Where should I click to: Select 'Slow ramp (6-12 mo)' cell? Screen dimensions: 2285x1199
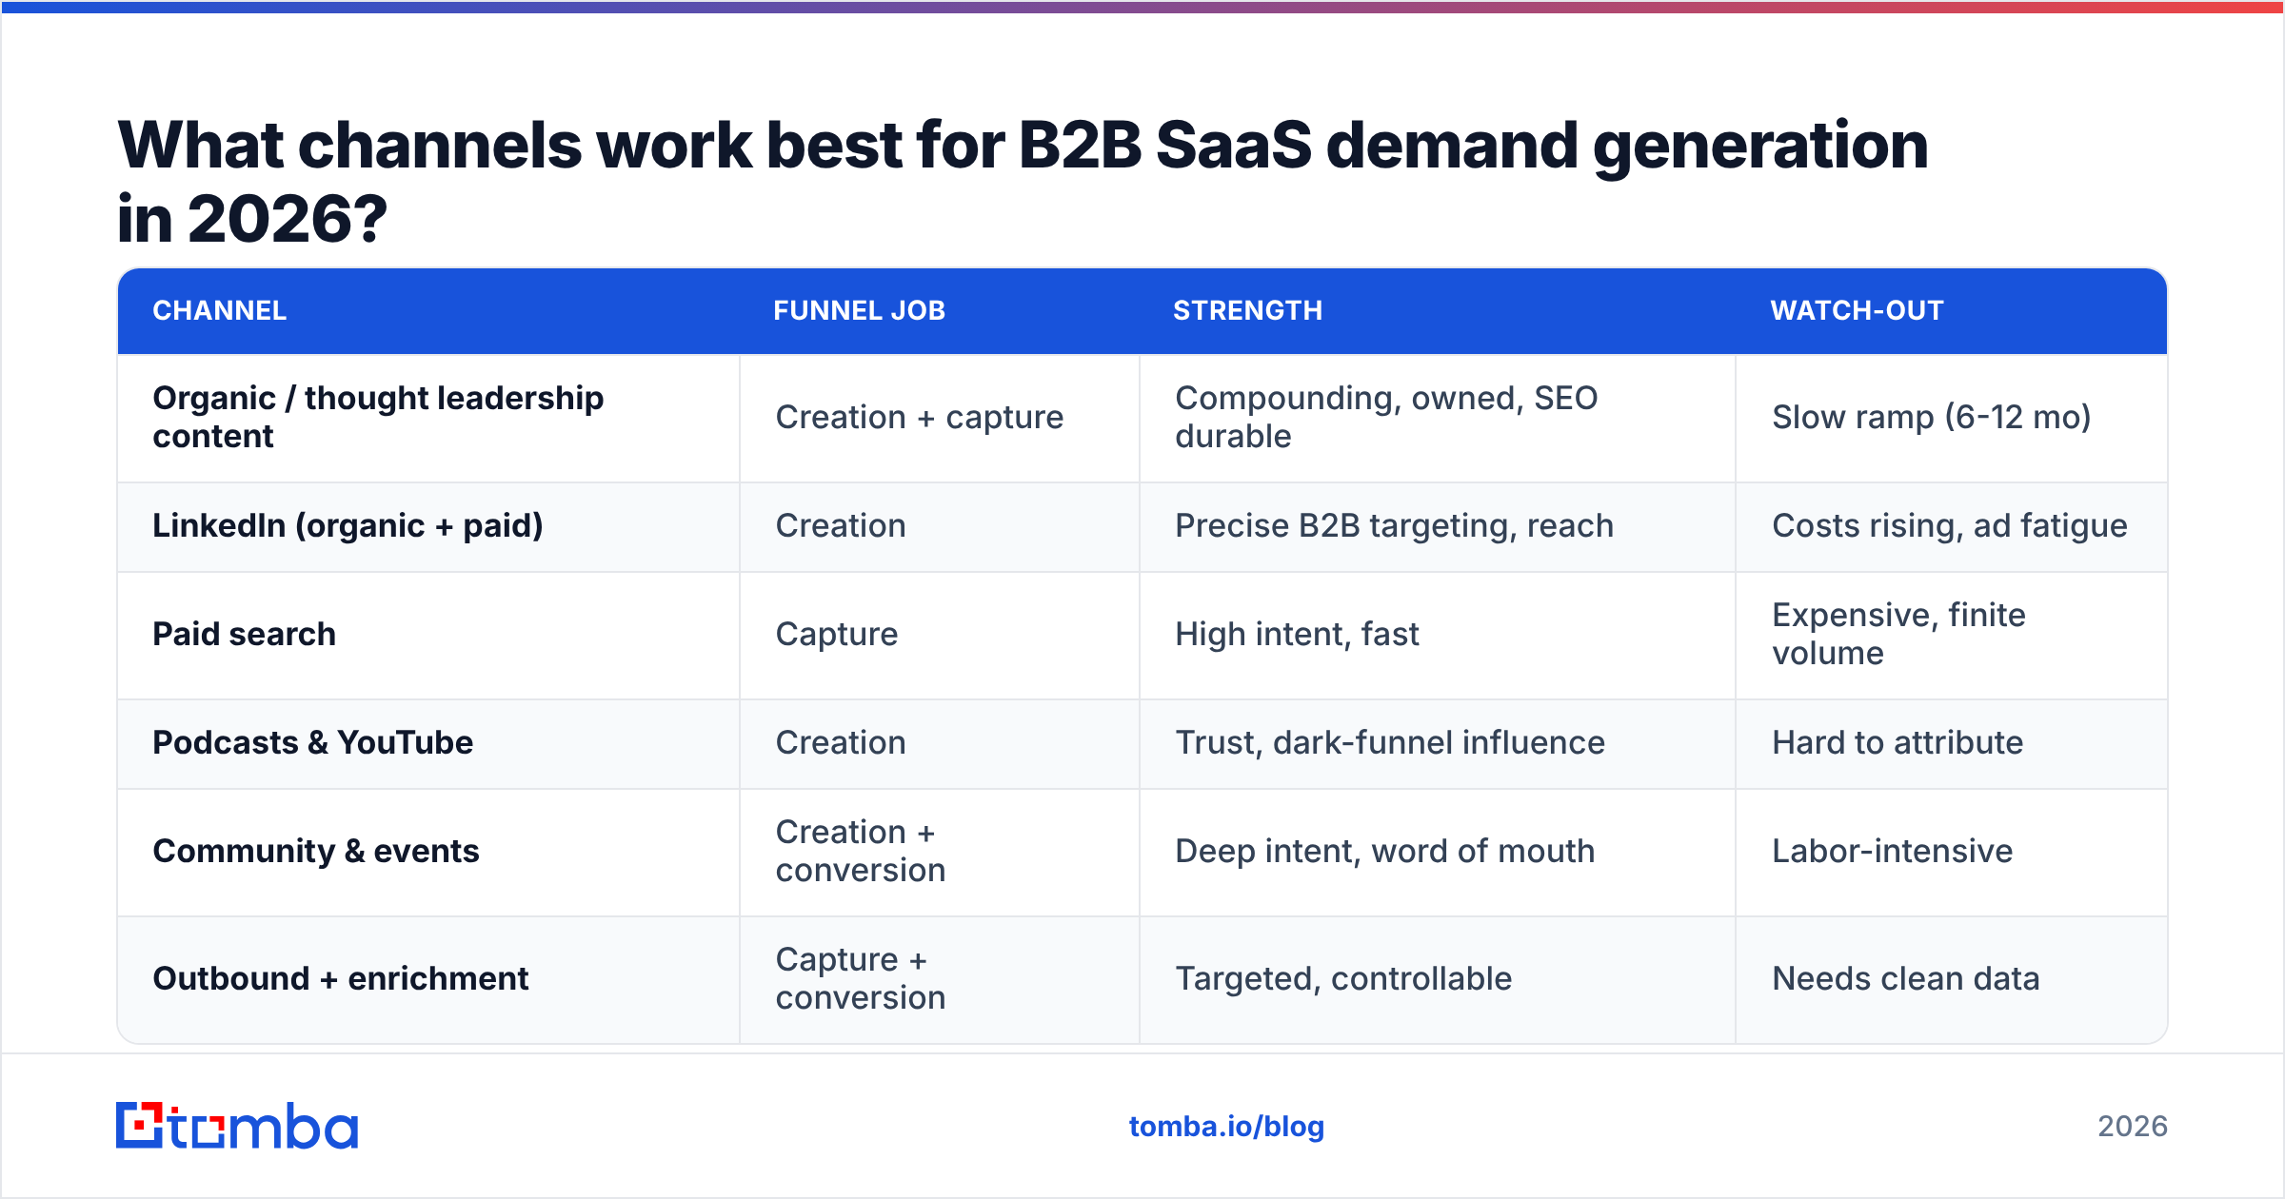coord(1952,418)
